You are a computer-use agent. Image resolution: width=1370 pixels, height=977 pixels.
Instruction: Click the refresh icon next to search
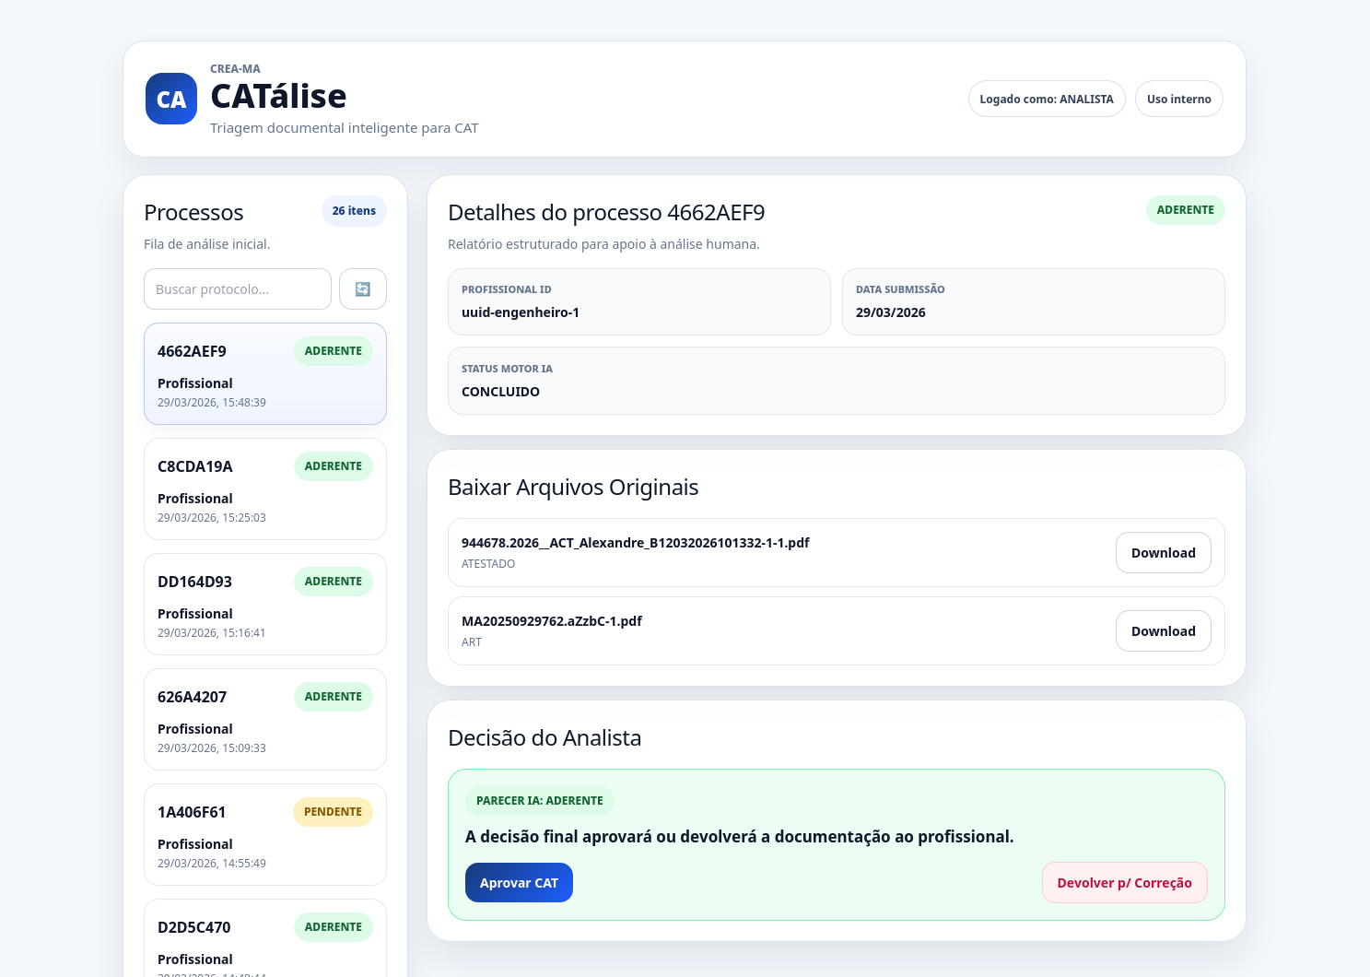coord(362,289)
